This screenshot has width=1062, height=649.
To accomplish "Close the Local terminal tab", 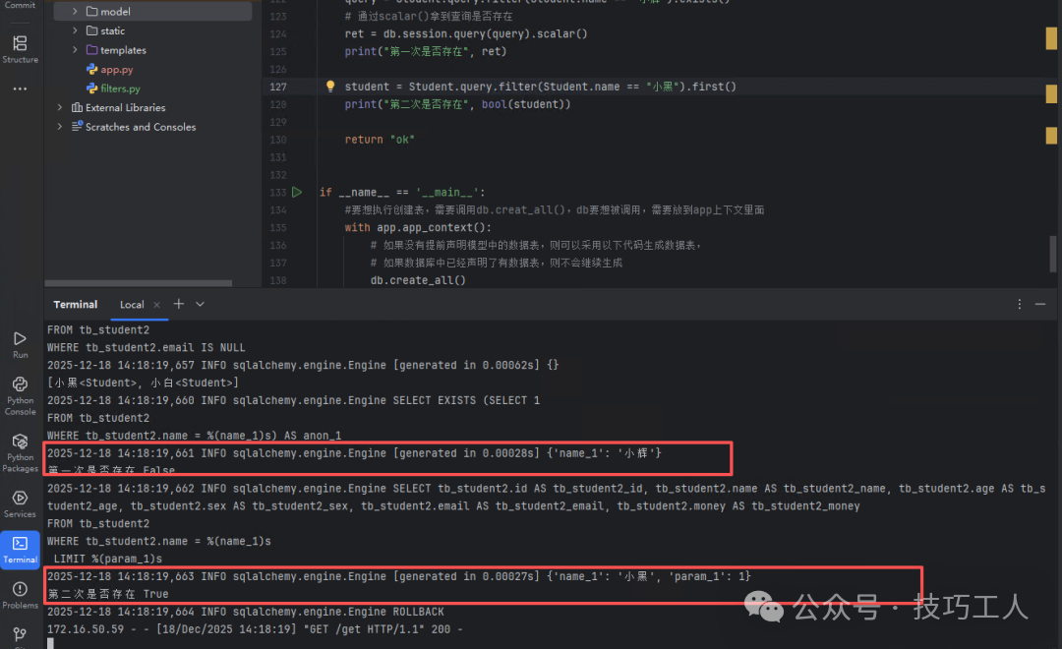I will [x=156, y=305].
